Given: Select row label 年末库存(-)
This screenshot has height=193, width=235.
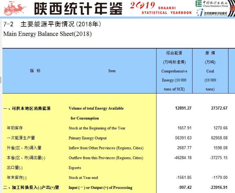Looking at the screenshot, I should pyautogui.click(x=17, y=178).
